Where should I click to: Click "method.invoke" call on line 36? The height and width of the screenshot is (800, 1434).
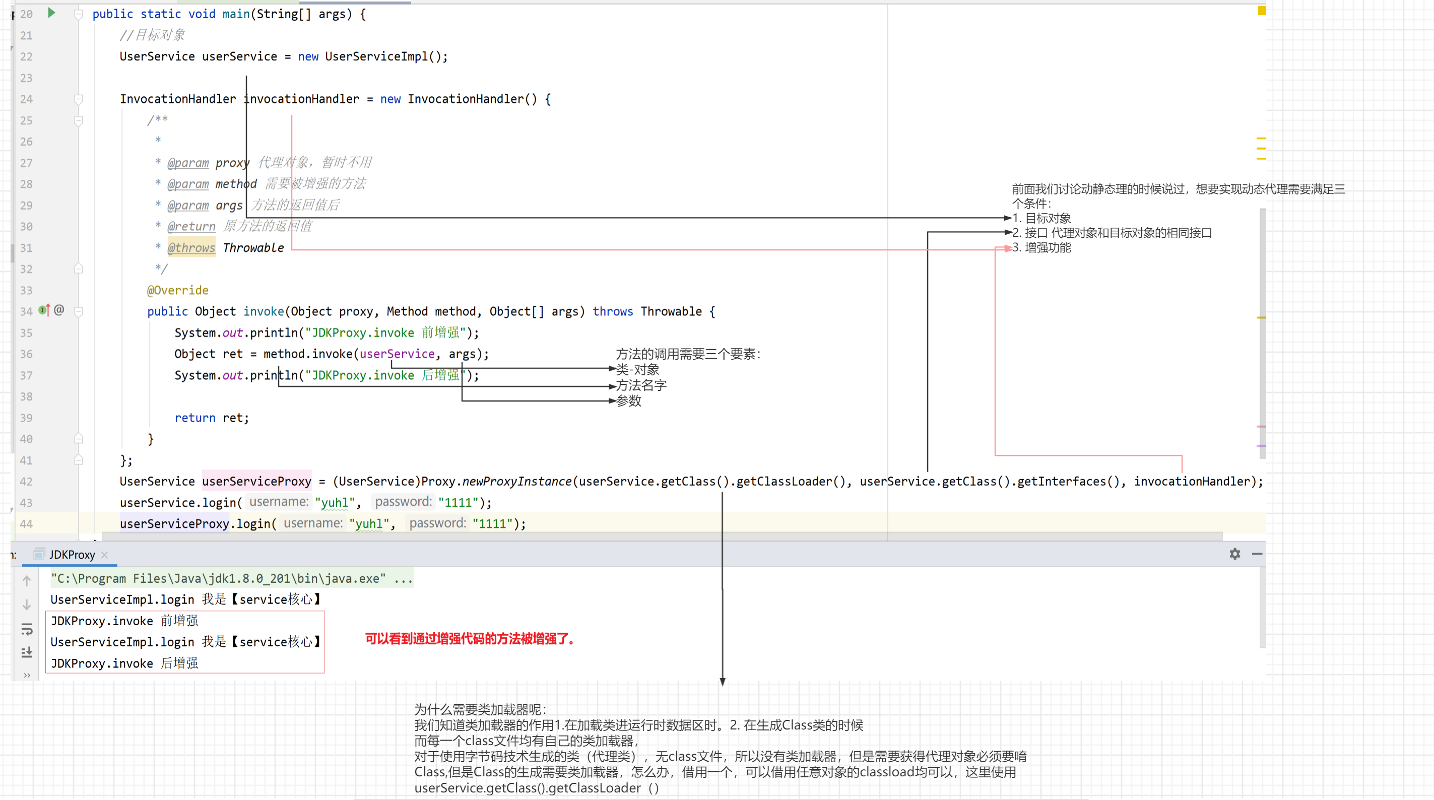tap(308, 354)
